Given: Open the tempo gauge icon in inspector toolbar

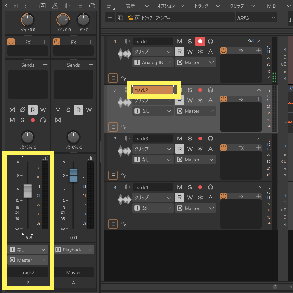Looking at the screenshot, I should (x=92, y=6).
